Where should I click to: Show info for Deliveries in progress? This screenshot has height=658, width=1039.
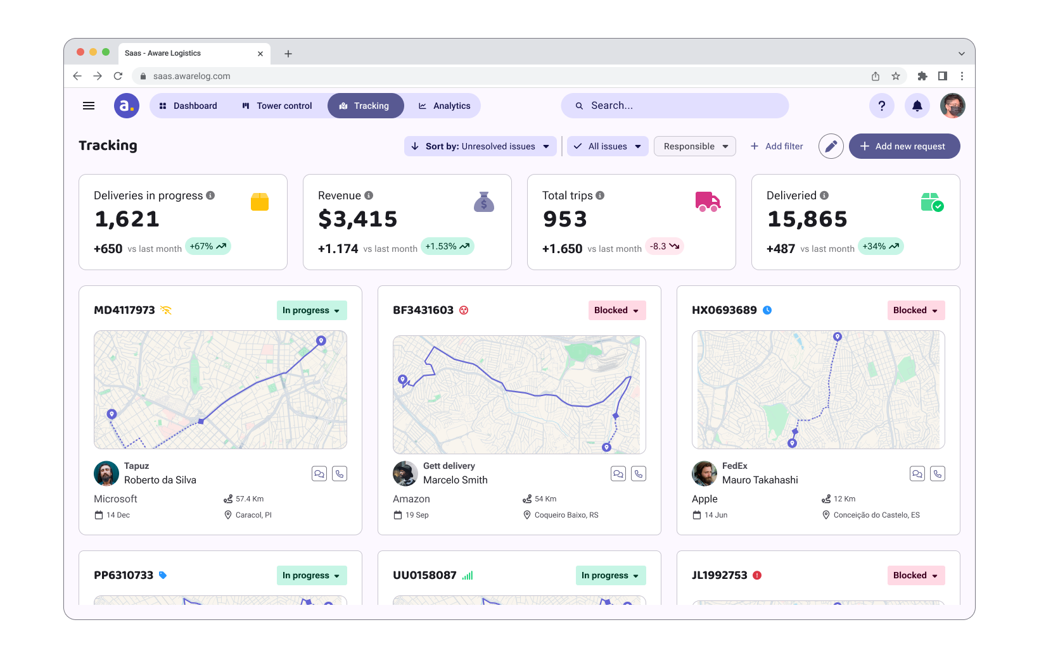tap(210, 196)
